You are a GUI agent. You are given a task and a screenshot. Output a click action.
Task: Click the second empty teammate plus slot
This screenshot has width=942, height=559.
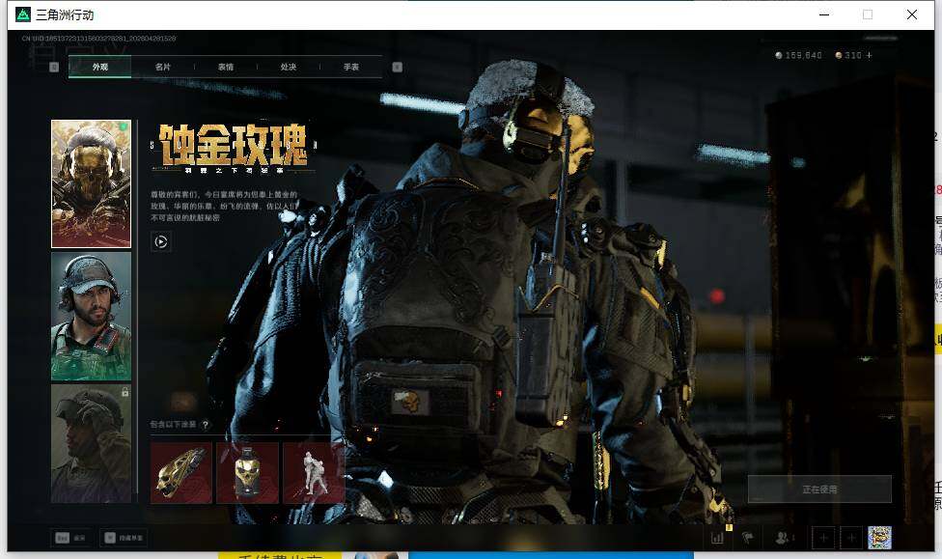pyautogui.click(x=850, y=538)
